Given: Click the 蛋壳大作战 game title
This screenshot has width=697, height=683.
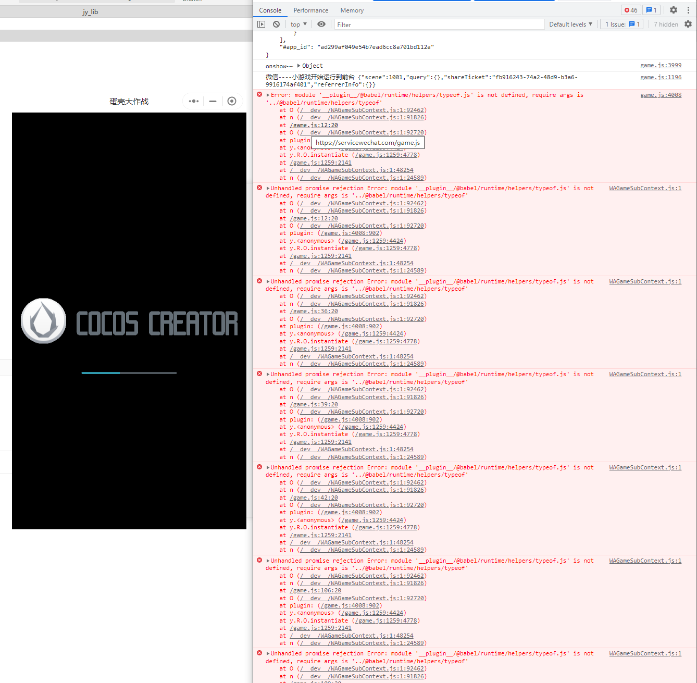Looking at the screenshot, I should click(129, 101).
